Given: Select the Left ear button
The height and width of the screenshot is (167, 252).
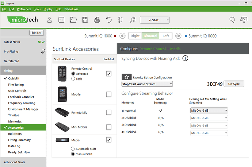Looking at the screenshot, I should coord(166,36).
